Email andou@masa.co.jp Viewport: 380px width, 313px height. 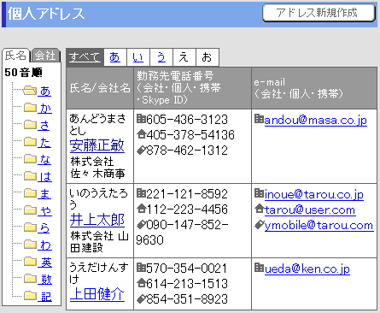pyautogui.click(x=315, y=121)
